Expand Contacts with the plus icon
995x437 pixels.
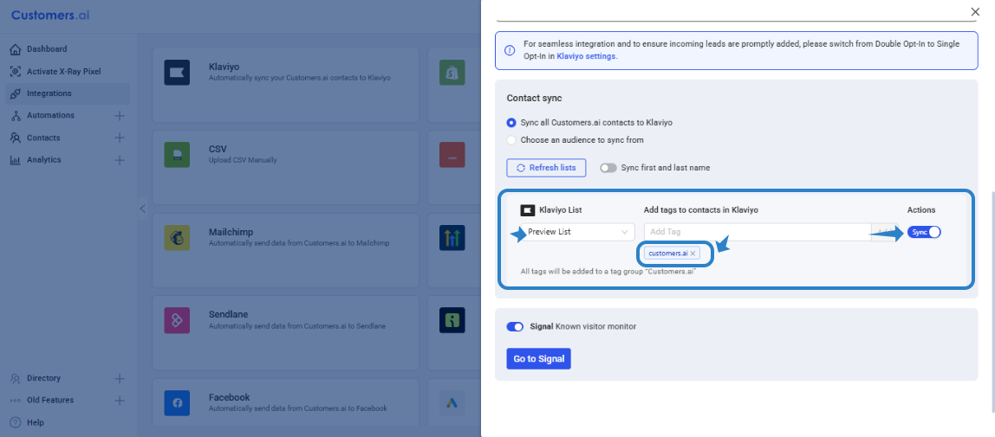(x=120, y=138)
